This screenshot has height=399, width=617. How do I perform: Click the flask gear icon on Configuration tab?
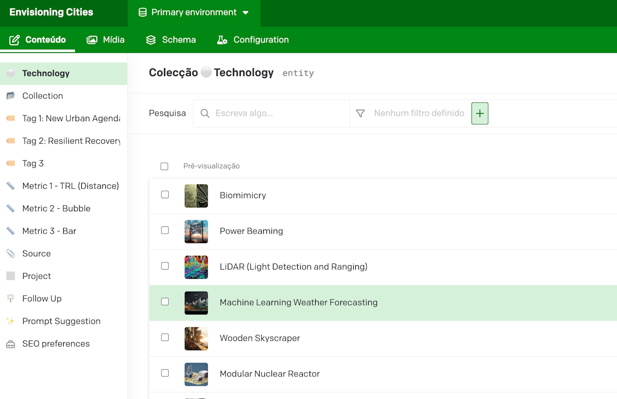tap(222, 40)
